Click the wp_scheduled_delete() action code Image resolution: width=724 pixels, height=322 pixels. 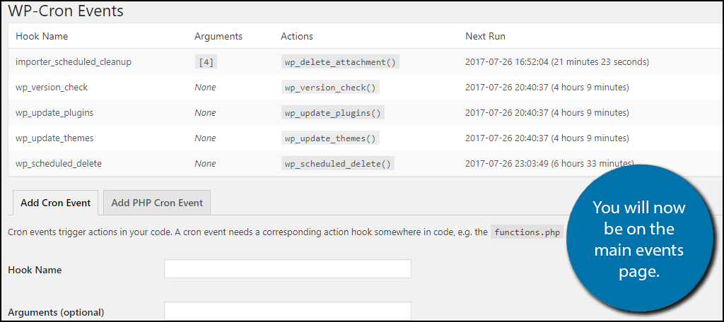[x=337, y=164]
